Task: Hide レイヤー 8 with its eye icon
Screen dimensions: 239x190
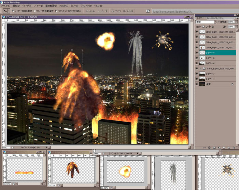Action: tap(197, 58)
